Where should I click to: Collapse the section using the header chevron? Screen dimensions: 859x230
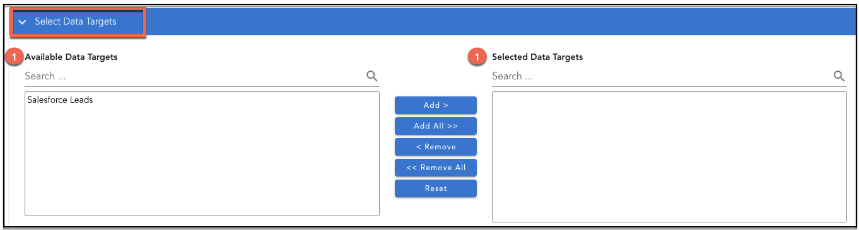click(x=23, y=22)
